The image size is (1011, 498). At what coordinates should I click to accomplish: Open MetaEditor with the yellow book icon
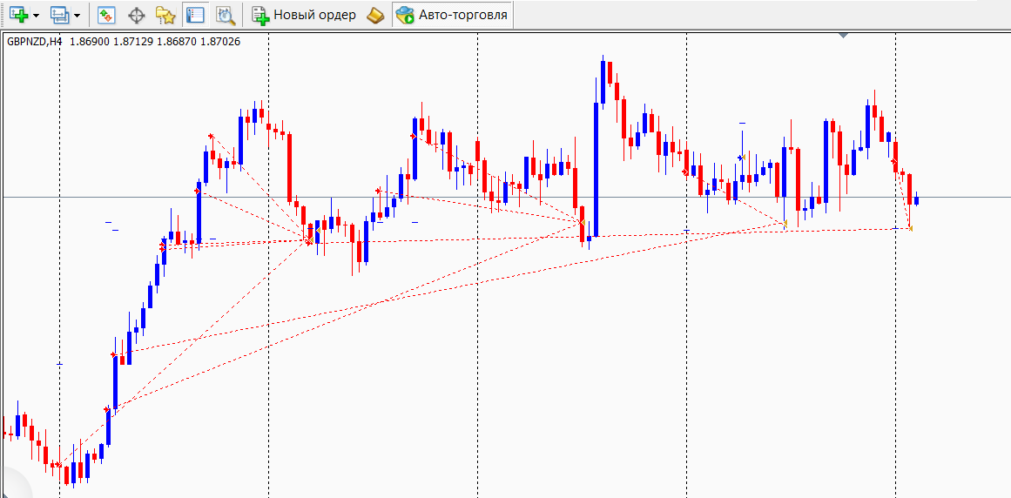tap(375, 15)
